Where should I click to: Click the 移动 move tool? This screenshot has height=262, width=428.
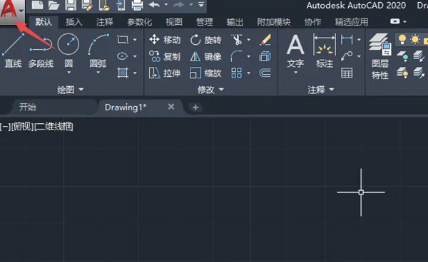[x=165, y=40]
